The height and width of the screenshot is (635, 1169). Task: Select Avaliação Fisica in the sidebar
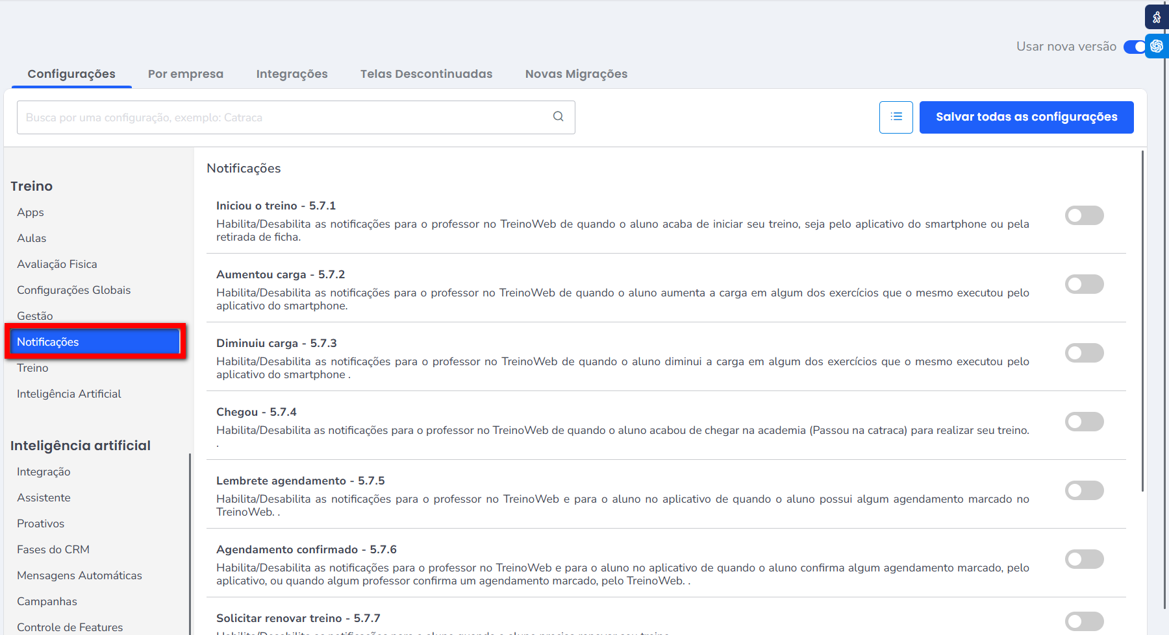click(57, 264)
